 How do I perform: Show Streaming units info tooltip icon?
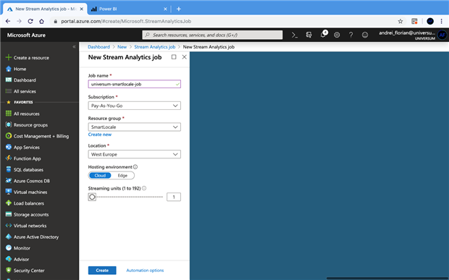(144, 188)
